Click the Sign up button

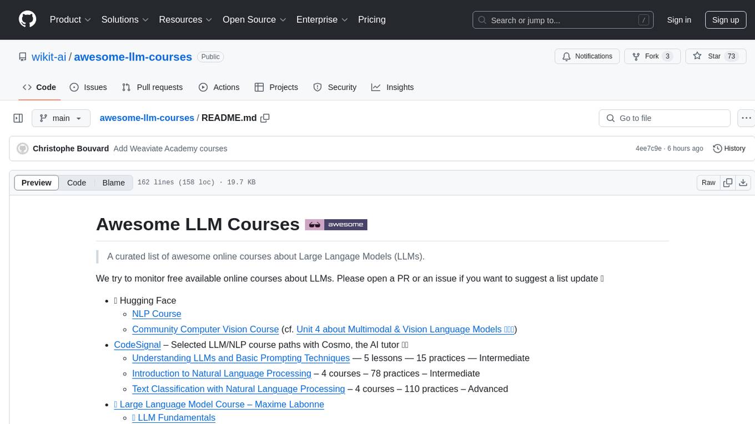click(x=726, y=20)
